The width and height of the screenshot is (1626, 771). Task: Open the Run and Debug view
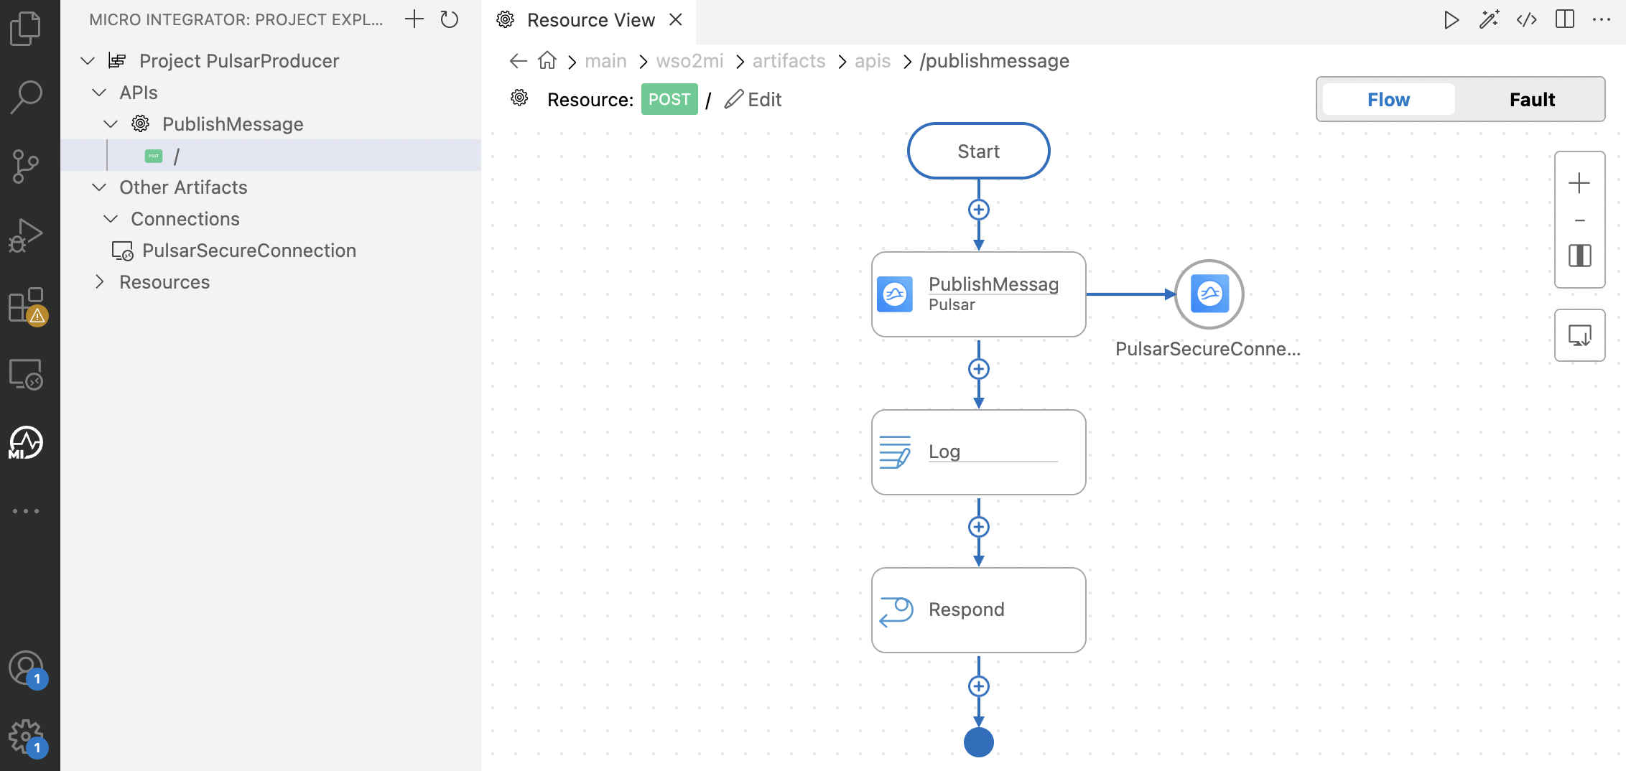pyautogui.click(x=26, y=235)
